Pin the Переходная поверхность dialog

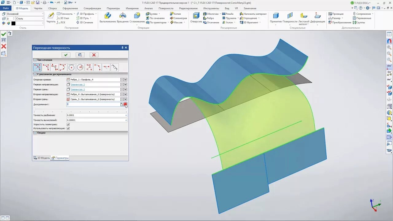122,48
